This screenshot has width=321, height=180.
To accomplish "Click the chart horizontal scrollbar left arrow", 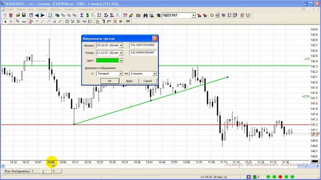I will [3, 166].
